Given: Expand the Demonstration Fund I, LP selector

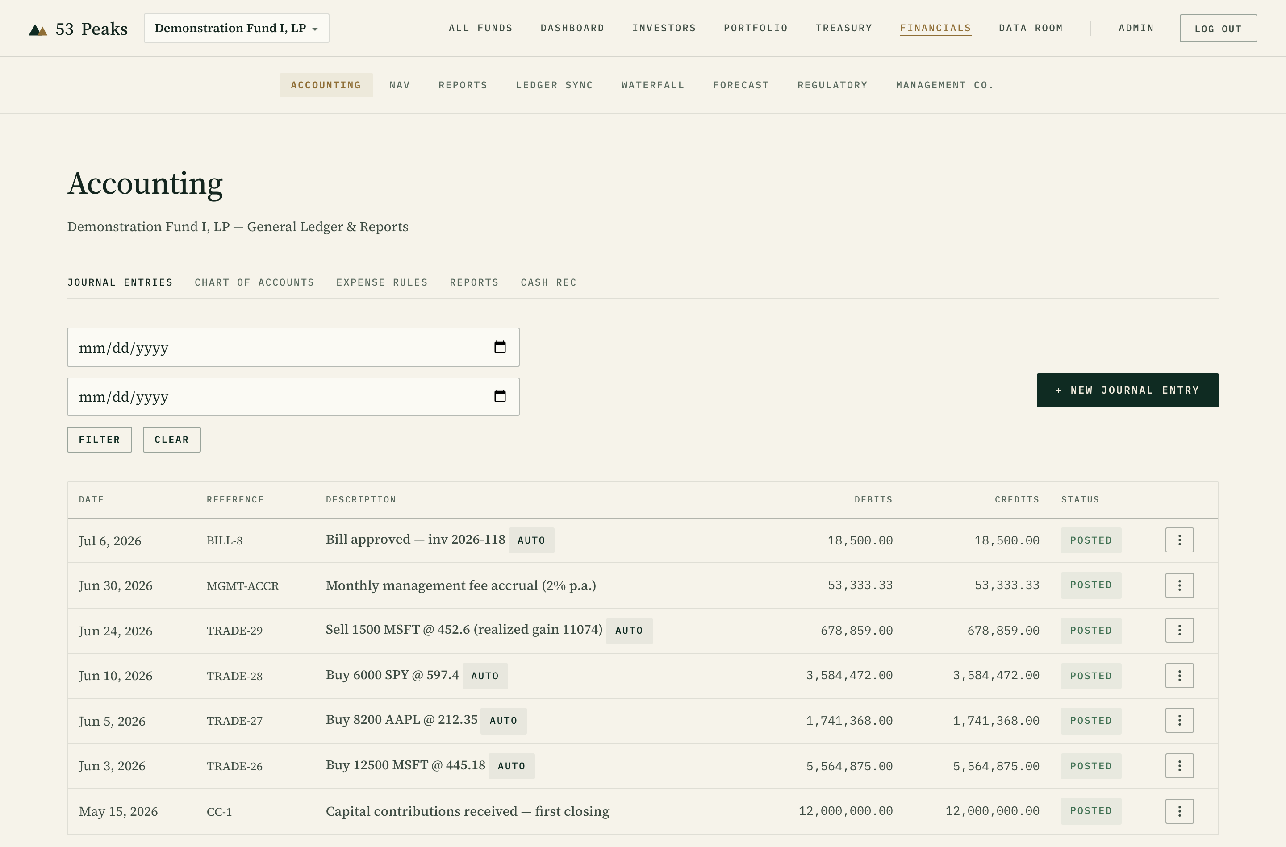Looking at the screenshot, I should point(236,28).
